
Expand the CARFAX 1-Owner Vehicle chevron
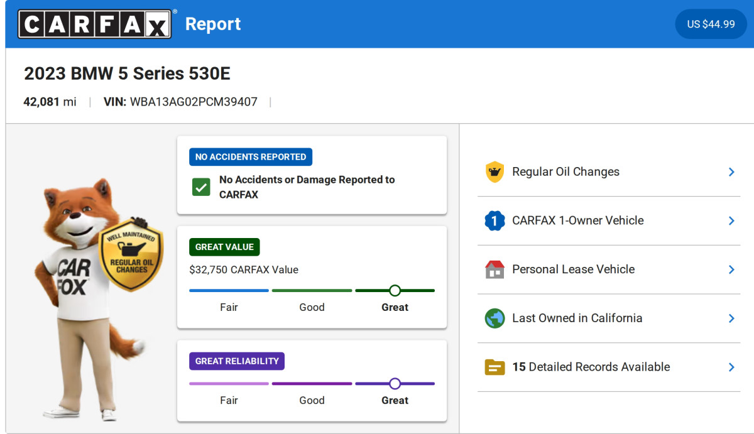pos(731,220)
